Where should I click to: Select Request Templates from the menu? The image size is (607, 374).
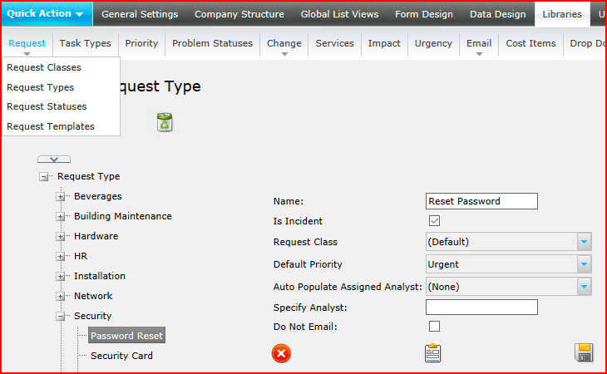pyautogui.click(x=51, y=126)
